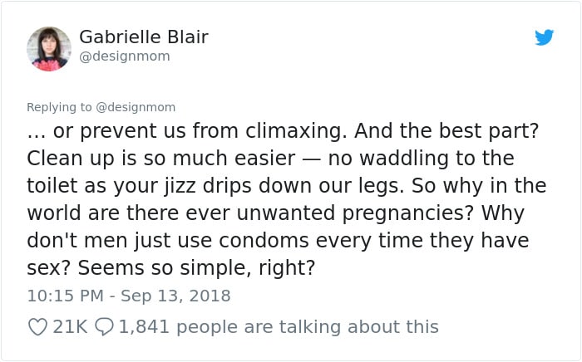This screenshot has height=362, width=582.
Task: Open @designmom in the Replying to line
Action: pos(136,107)
